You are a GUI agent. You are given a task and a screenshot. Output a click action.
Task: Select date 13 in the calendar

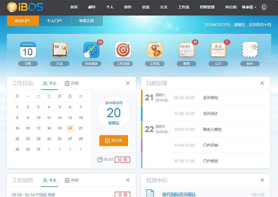click(70, 118)
